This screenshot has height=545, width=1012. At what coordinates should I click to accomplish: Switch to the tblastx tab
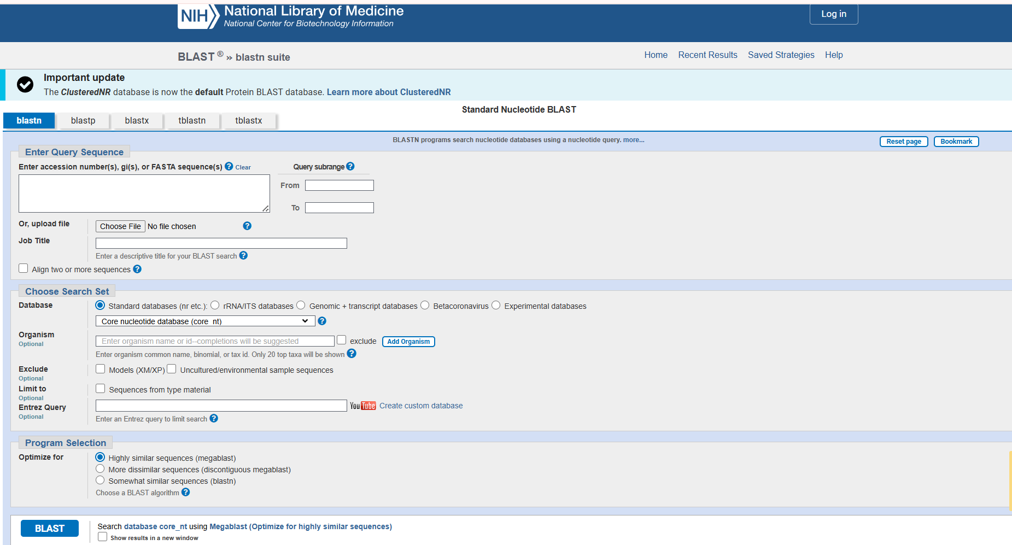(249, 121)
